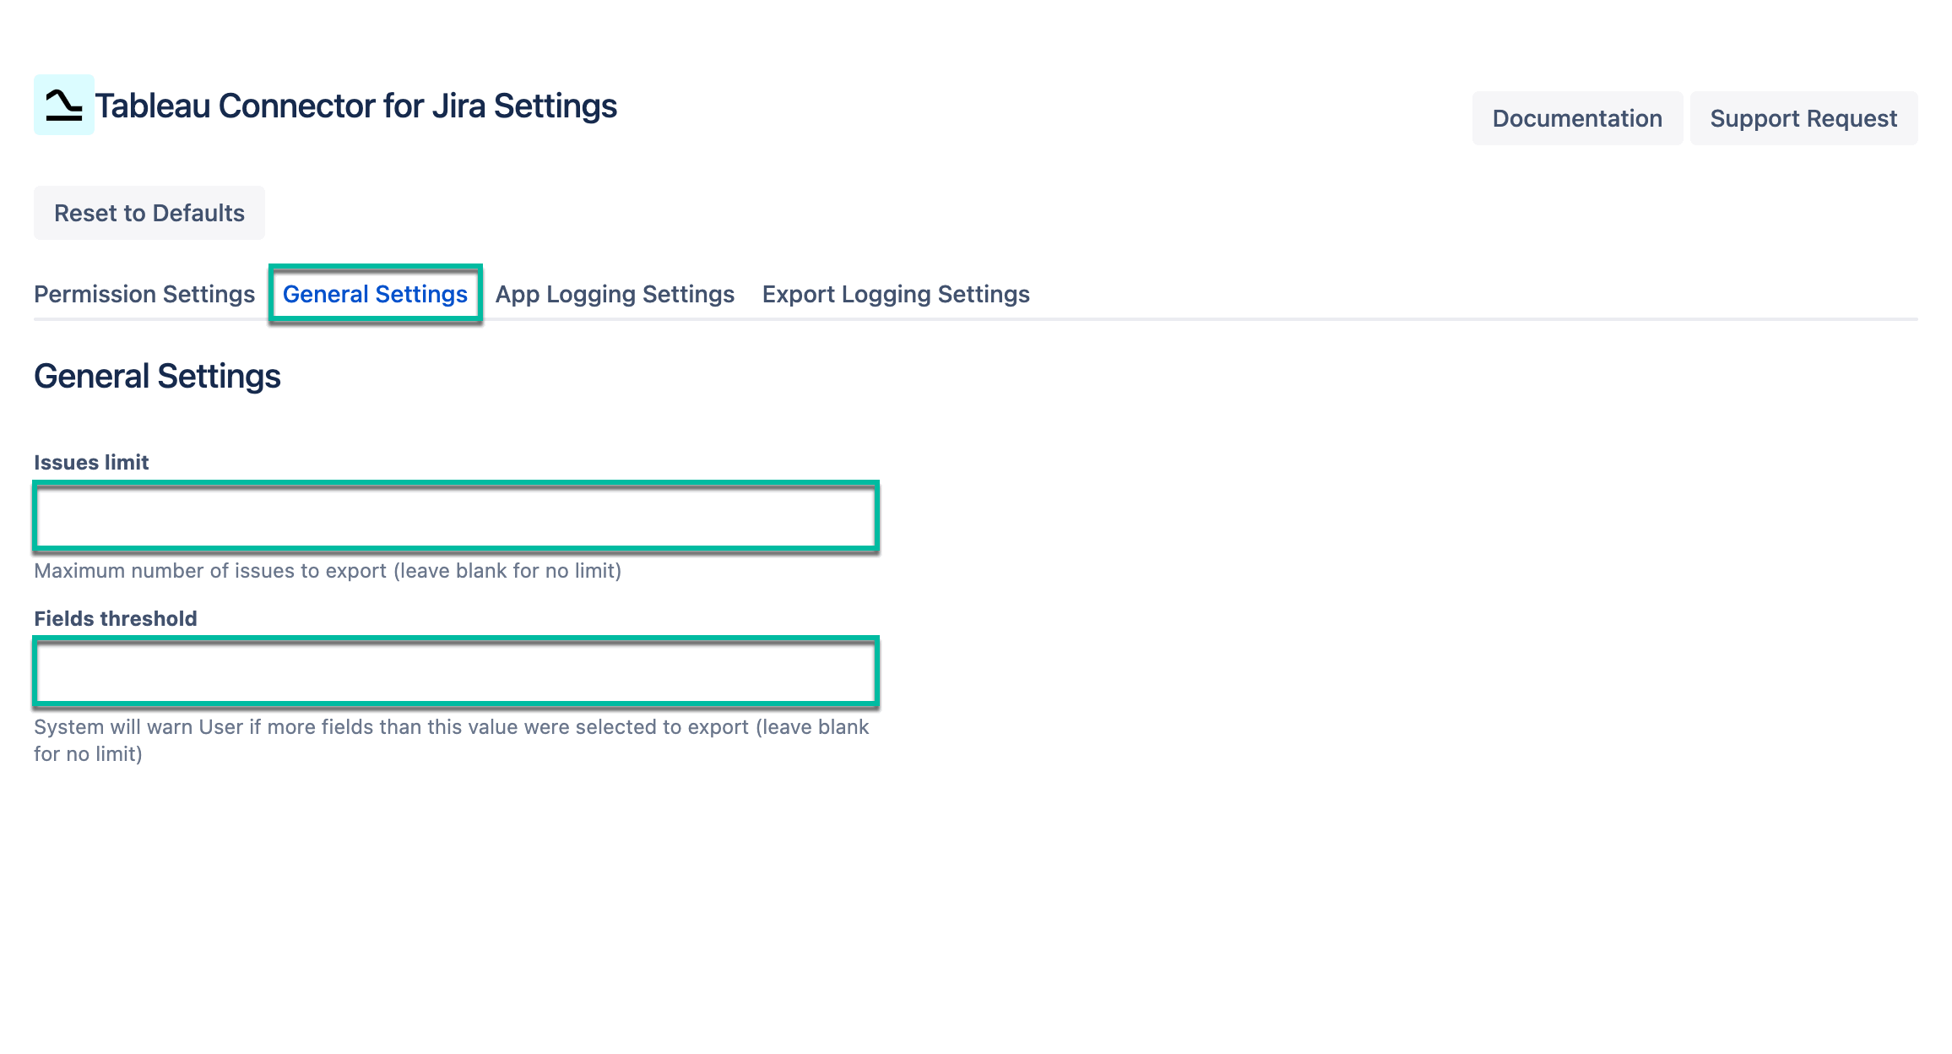
Task: Select the highlighted Issues limit textbox
Action: point(456,516)
